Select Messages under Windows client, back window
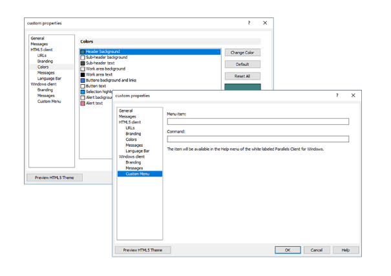 point(46,96)
